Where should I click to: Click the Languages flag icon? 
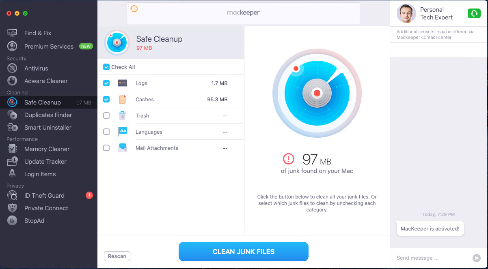point(123,132)
